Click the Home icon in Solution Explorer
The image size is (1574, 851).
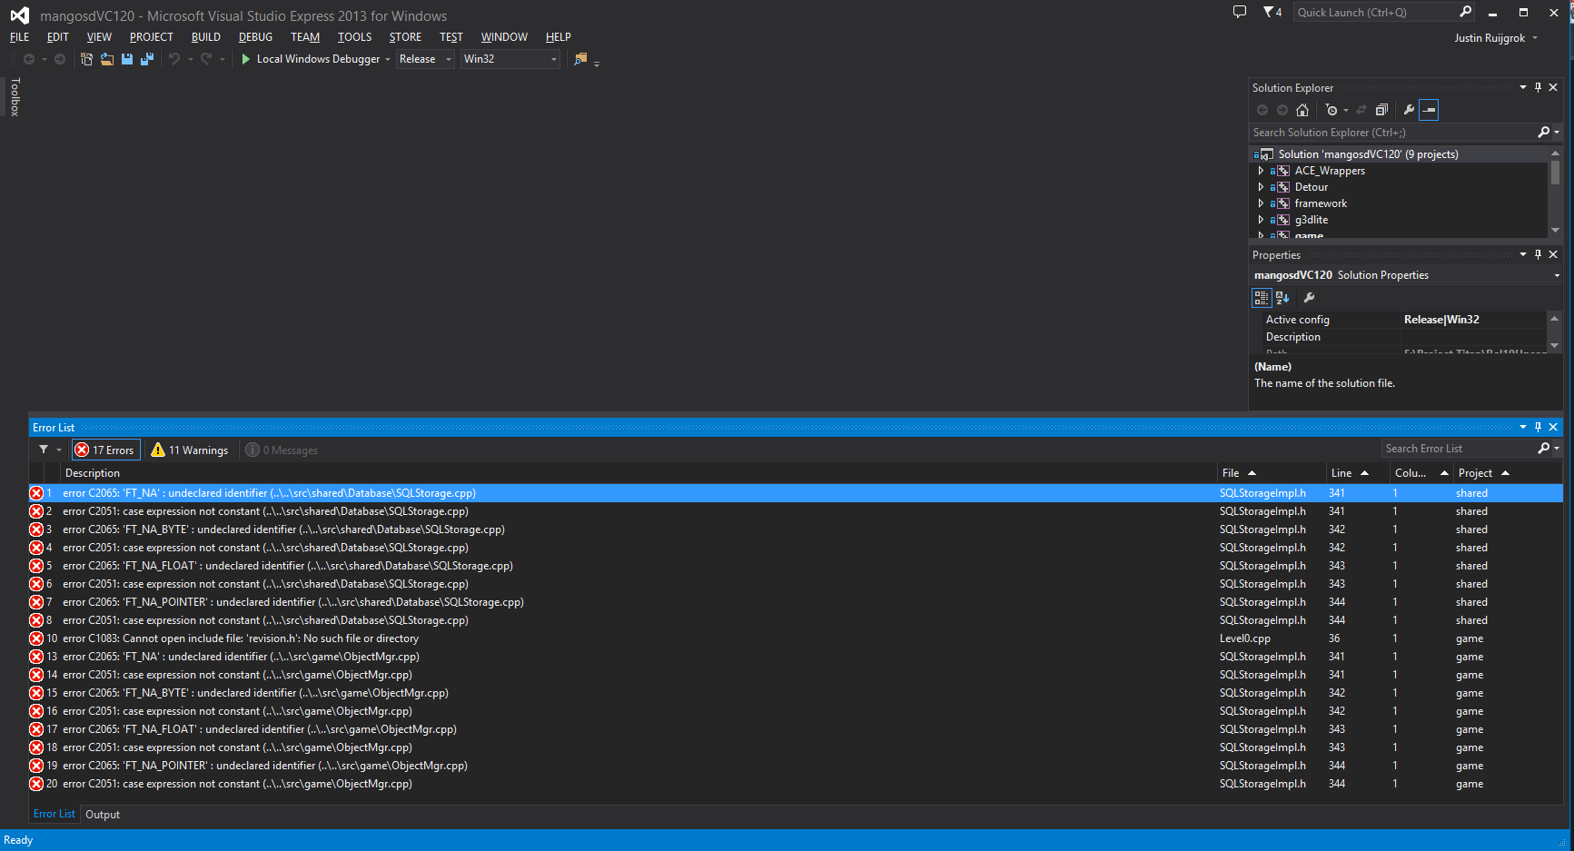[x=1302, y=110]
